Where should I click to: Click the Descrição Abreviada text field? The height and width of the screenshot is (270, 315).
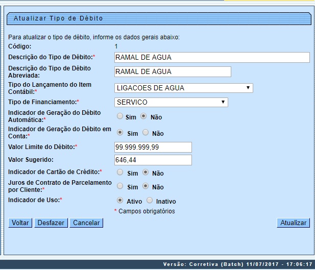pyautogui.click(x=173, y=71)
